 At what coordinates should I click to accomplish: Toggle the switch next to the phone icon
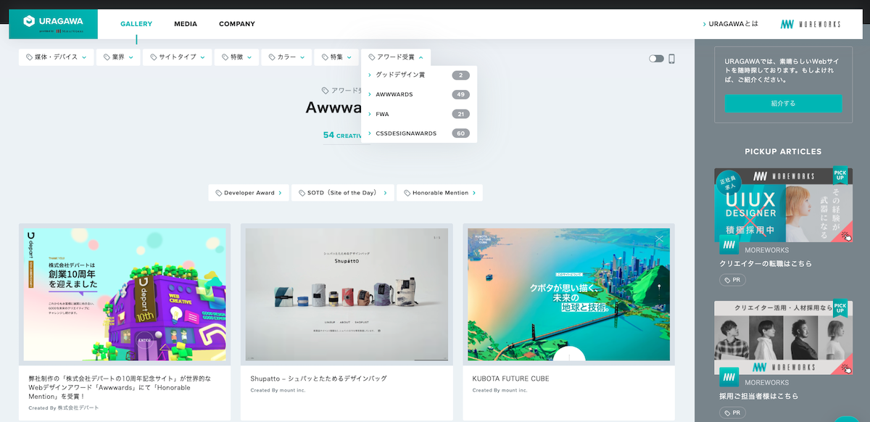click(x=657, y=59)
